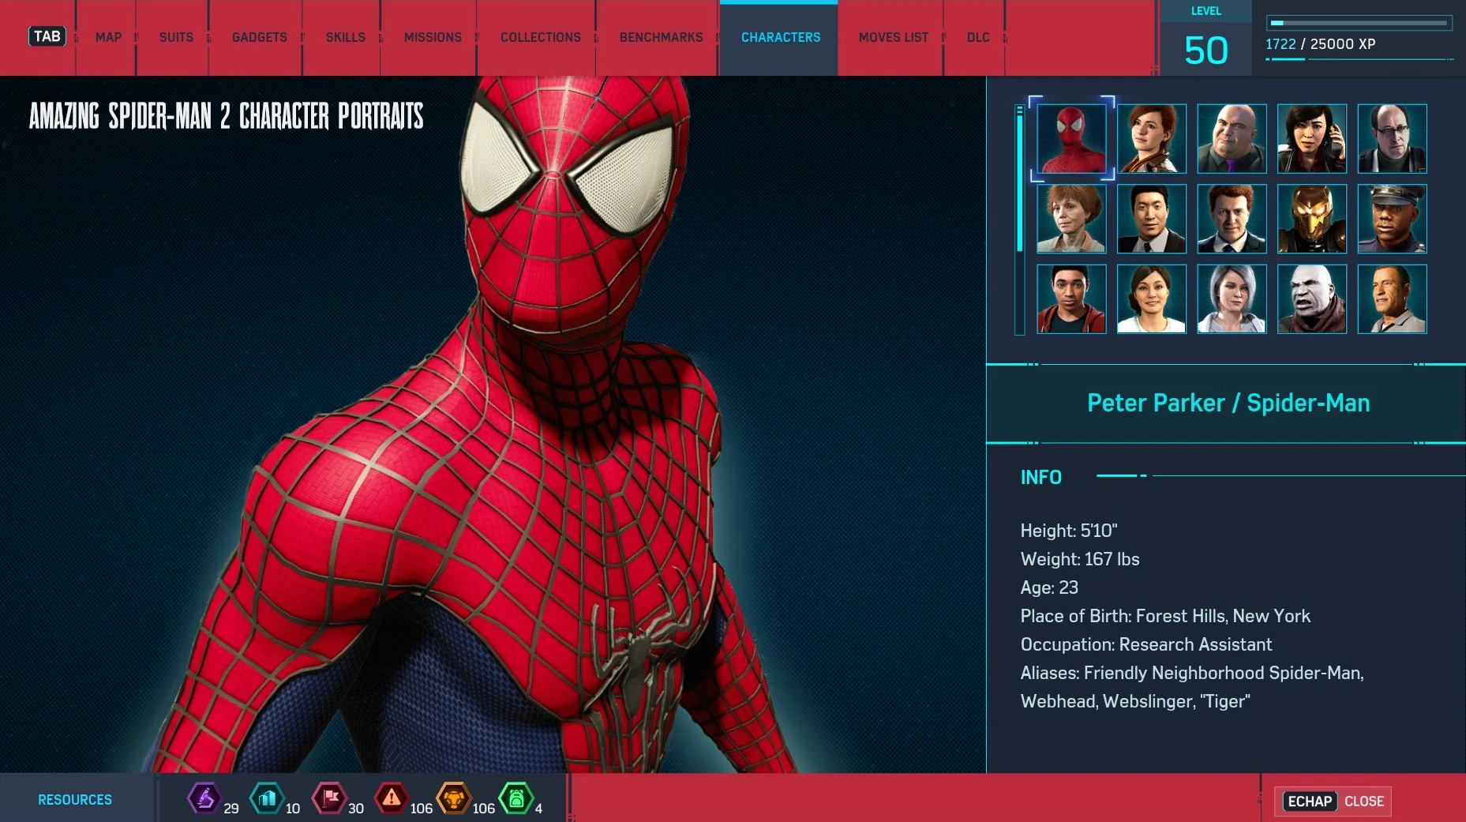The width and height of the screenshot is (1466, 822).
Task: Open the MISSIONS tab
Action: coord(433,37)
